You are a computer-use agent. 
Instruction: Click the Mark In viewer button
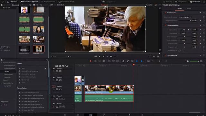tap(154, 56)
